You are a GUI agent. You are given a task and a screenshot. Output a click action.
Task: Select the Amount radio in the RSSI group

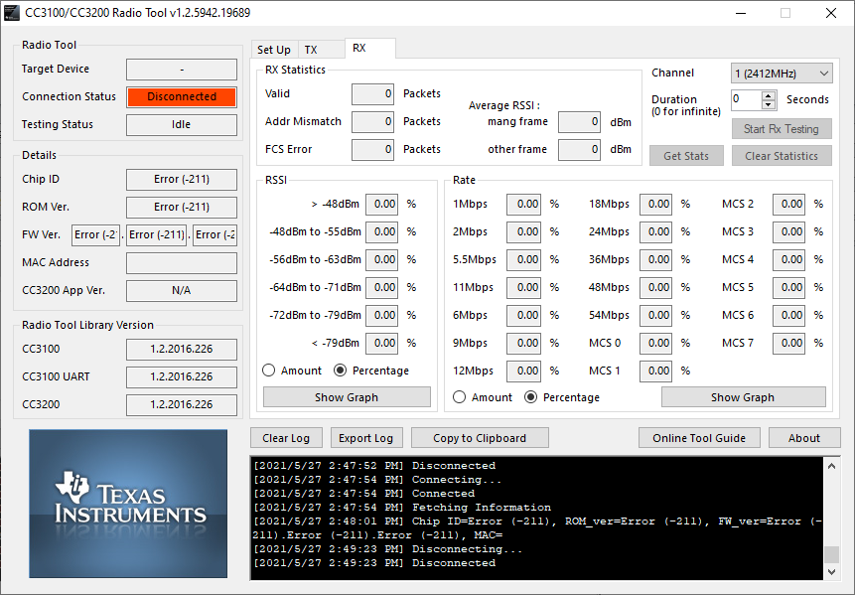click(292, 371)
